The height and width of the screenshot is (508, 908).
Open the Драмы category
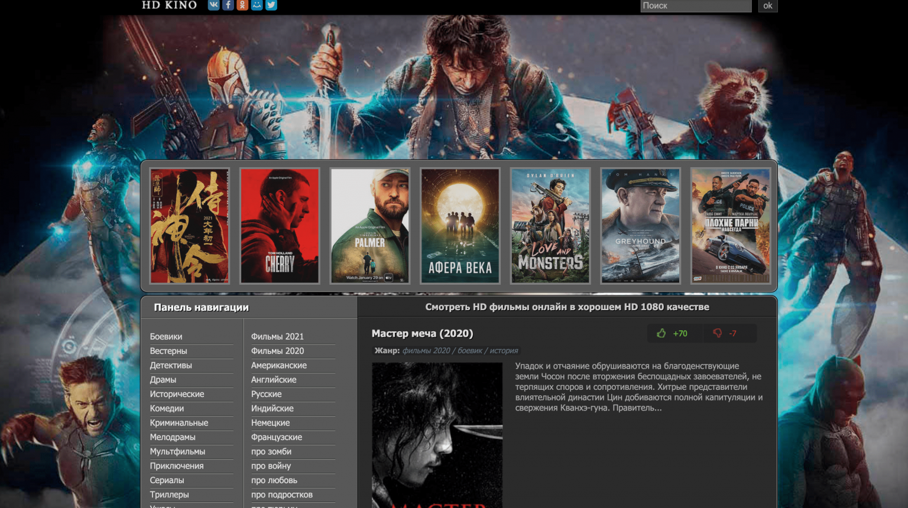tap(163, 379)
